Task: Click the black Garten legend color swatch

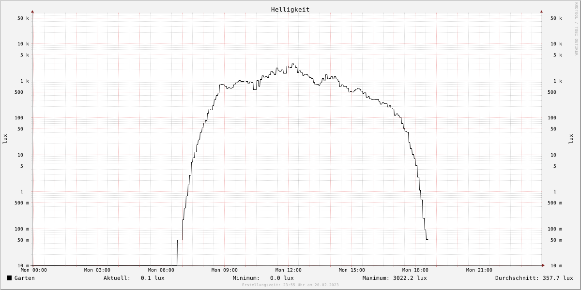Action: 9,278
